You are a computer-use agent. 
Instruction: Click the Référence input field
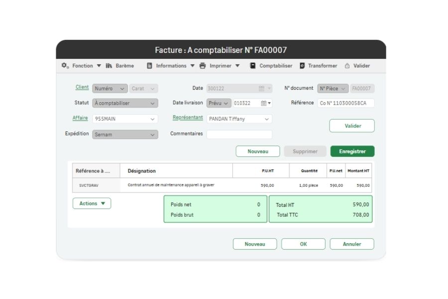click(345, 103)
